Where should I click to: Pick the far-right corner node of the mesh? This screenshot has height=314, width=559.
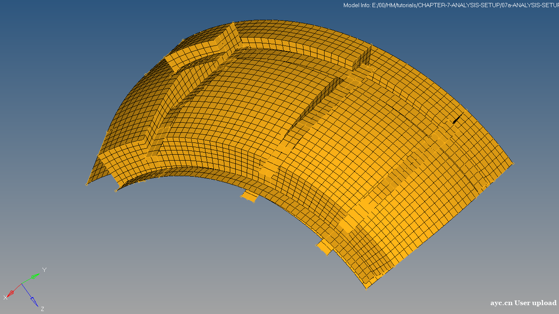513,164
